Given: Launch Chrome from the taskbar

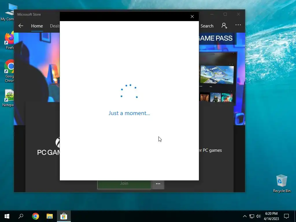Looking at the screenshot, I should [36, 216].
